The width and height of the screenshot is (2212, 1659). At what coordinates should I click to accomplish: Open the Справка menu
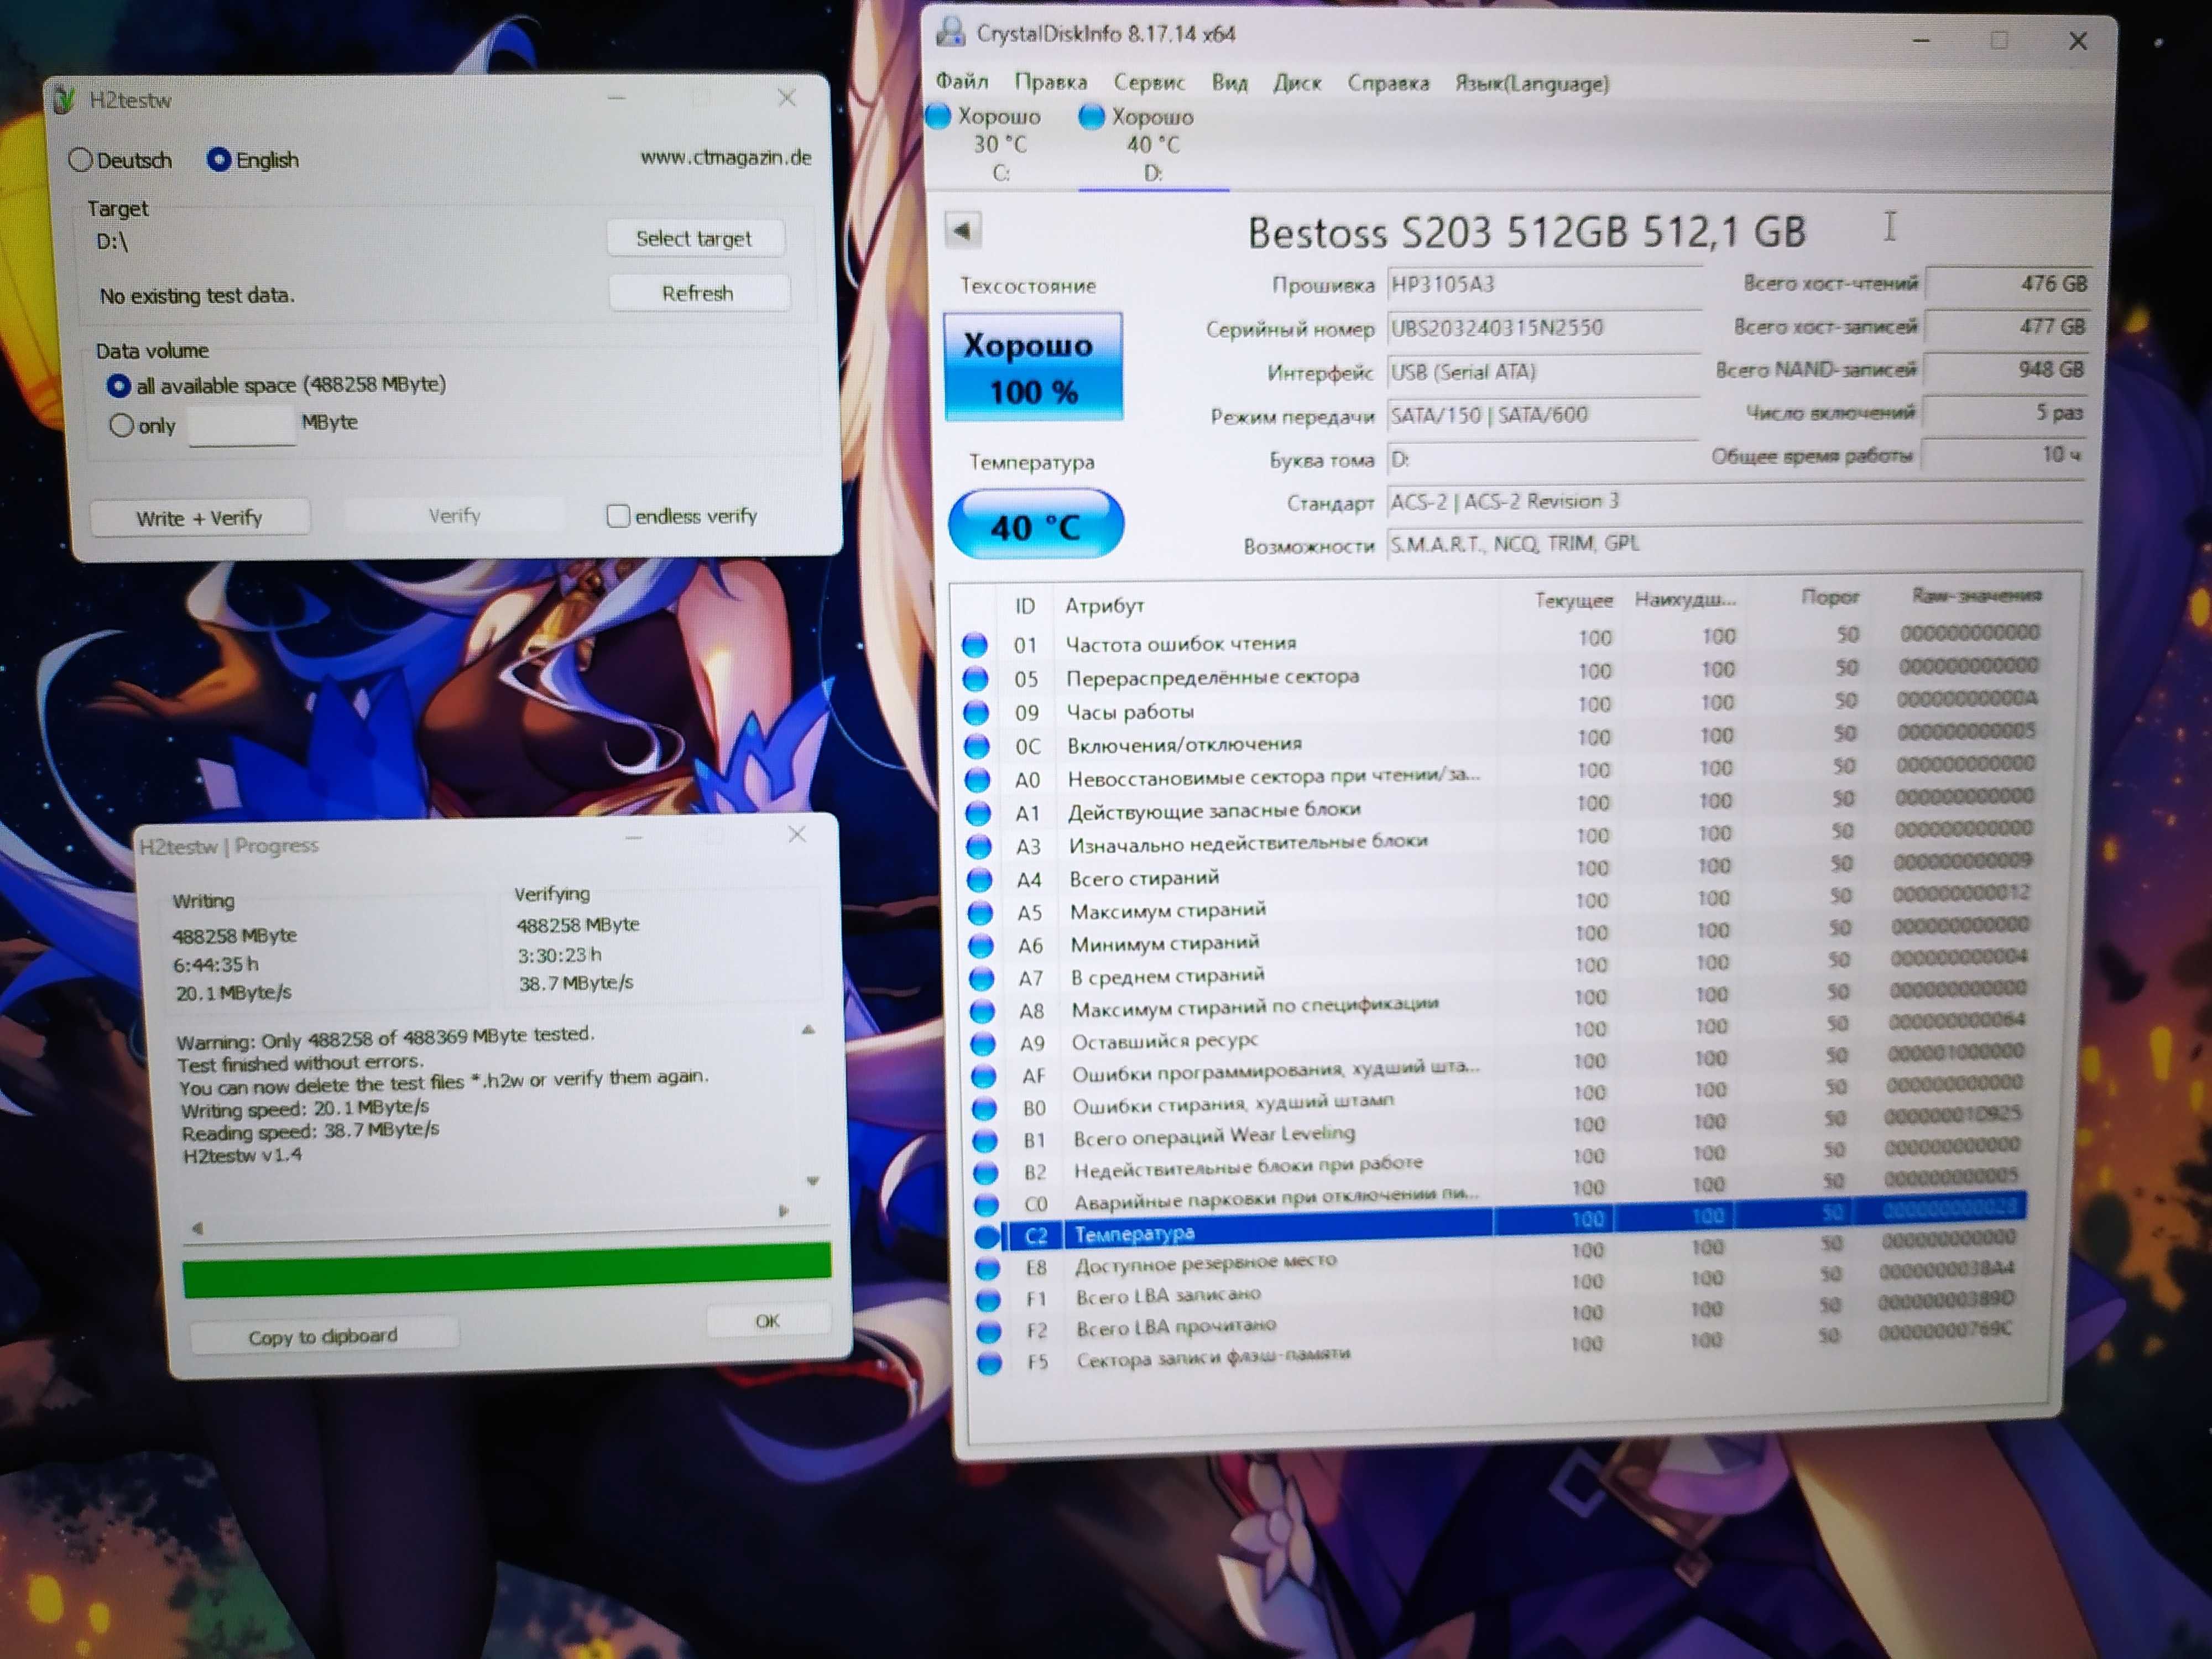tap(1388, 83)
